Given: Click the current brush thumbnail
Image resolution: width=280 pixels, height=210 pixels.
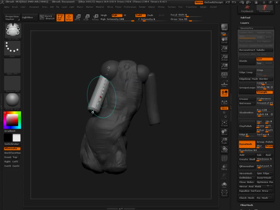Looking at the screenshot, I should click(x=13, y=31).
